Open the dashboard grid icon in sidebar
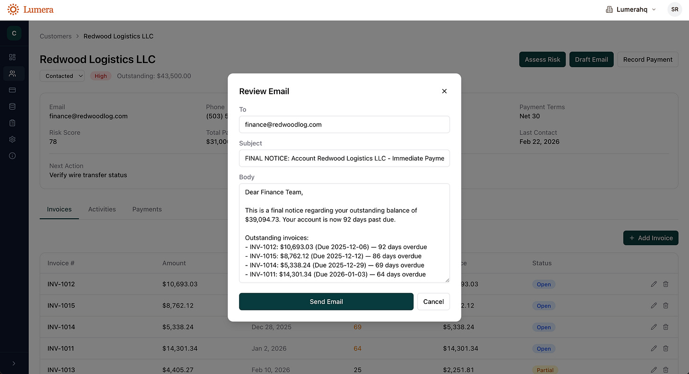This screenshot has height=374, width=689. pyautogui.click(x=12, y=57)
